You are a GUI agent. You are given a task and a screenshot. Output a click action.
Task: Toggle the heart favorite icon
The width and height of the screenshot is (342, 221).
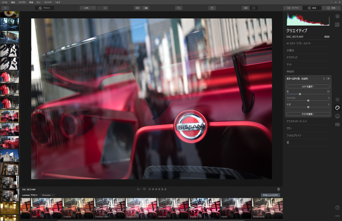[144, 189]
